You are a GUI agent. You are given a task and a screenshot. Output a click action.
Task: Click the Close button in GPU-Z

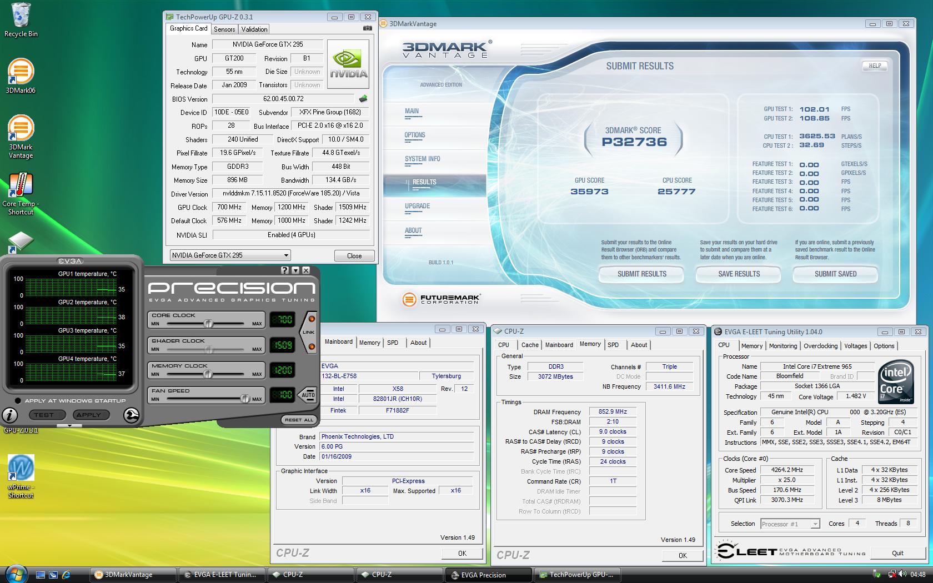pos(354,255)
